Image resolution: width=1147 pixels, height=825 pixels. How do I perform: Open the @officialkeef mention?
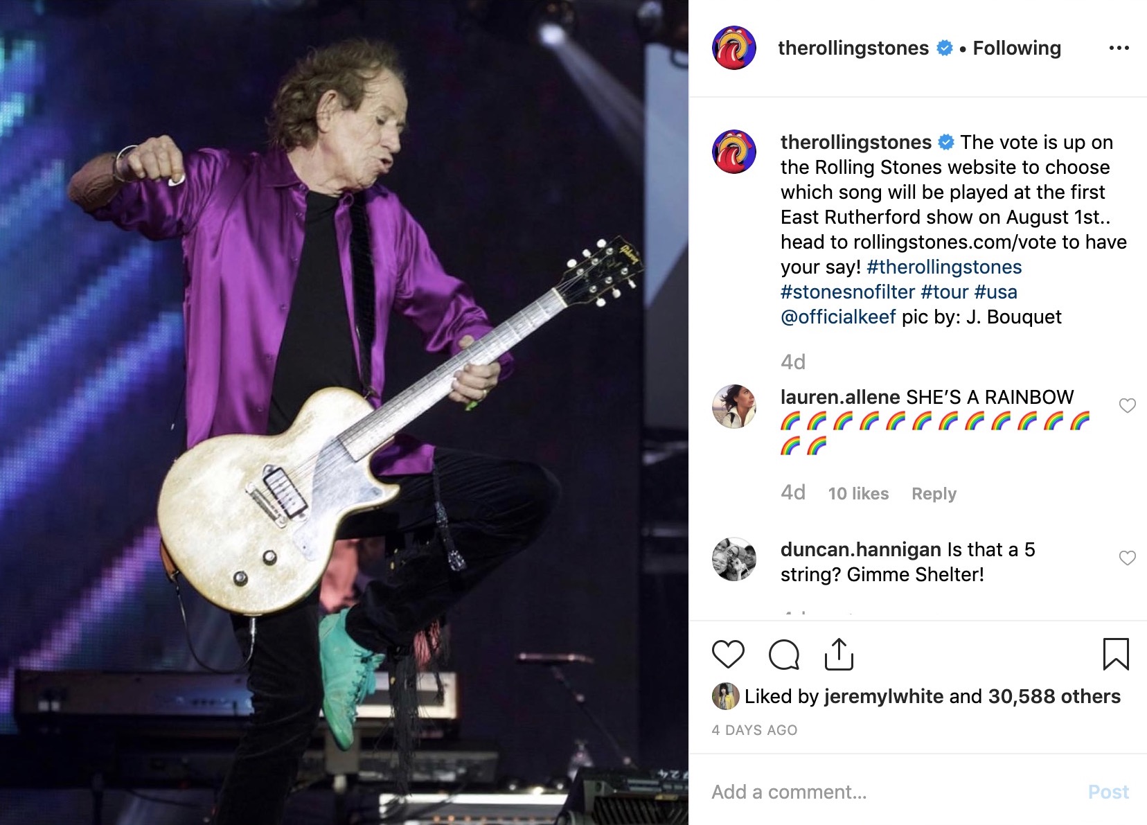[838, 317]
